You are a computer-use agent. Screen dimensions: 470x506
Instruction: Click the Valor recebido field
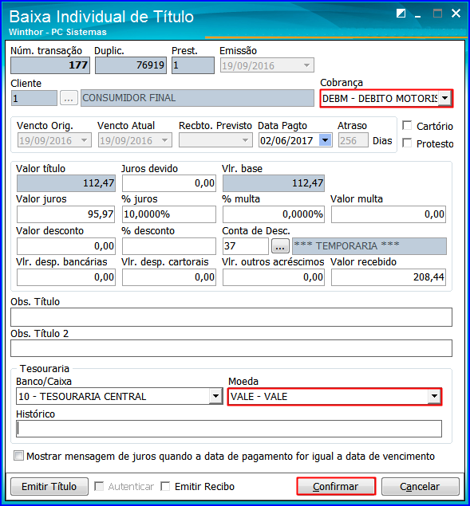389,277
